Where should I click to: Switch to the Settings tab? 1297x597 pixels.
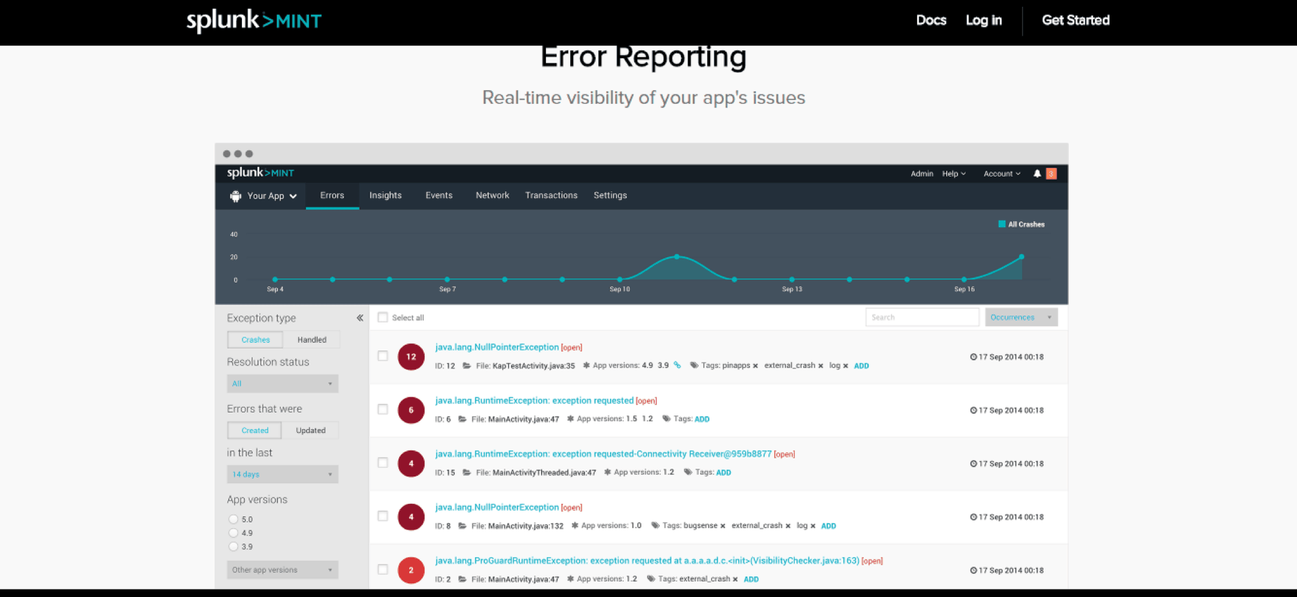(610, 196)
